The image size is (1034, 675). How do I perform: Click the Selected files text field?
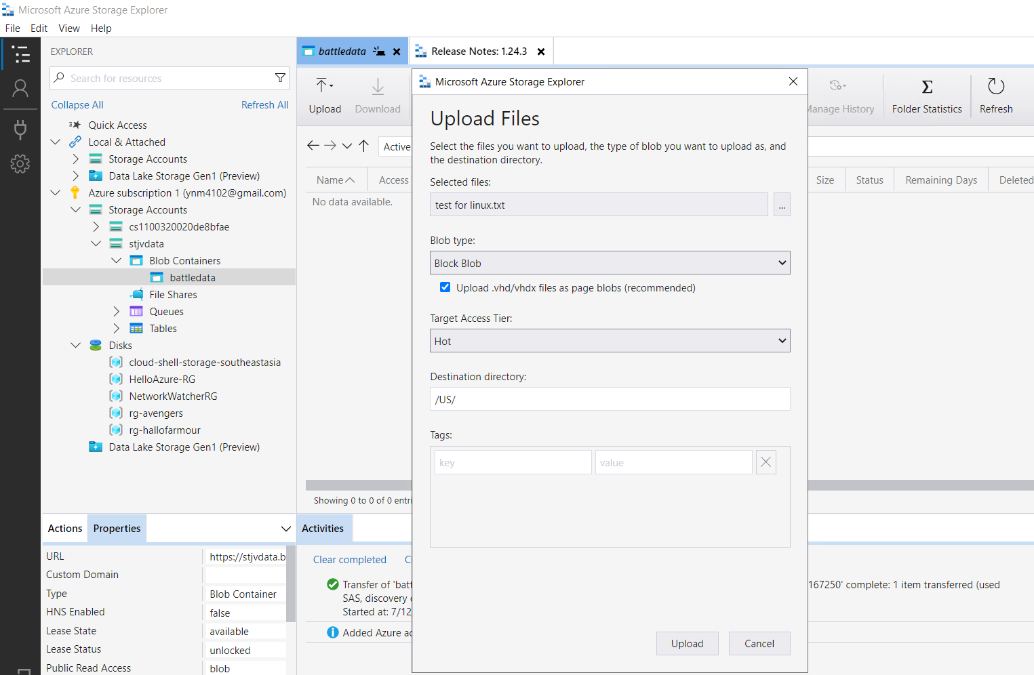599,205
